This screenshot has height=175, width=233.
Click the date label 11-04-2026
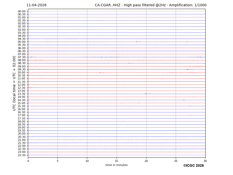tap(36, 5)
